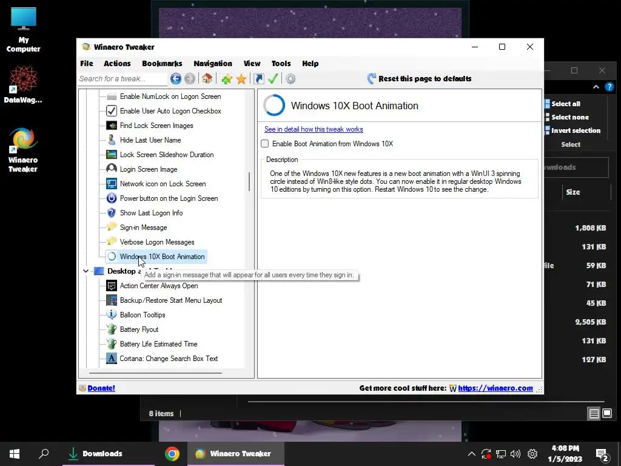Open the Tools menu
This screenshot has width=621, height=466.
(281, 63)
